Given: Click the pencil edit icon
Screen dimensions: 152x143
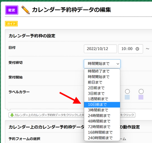Looking at the screenshot, I should tap(25, 10).
